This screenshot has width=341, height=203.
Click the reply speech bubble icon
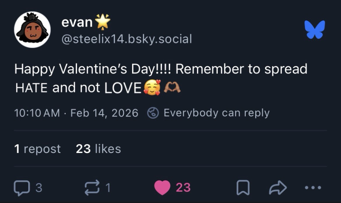click(x=22, y=188)
